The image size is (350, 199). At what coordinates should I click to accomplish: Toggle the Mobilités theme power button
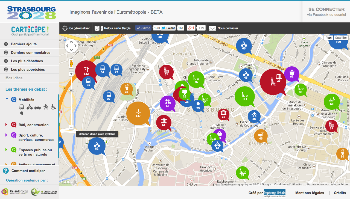click(14, 100)
